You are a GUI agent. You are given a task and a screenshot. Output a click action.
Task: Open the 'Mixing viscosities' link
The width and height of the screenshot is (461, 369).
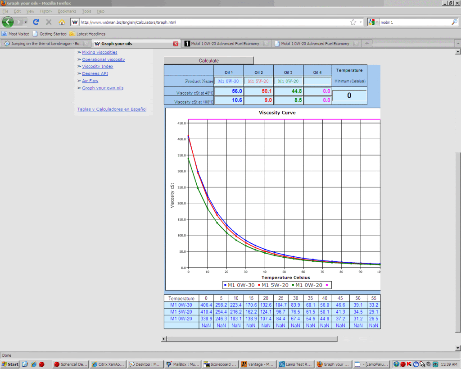pyautogui.click(x=99, y=52)
